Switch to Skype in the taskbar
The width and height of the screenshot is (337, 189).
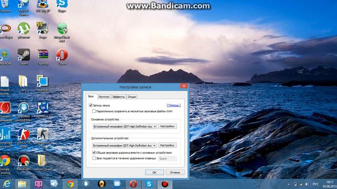tap(149, 184)
